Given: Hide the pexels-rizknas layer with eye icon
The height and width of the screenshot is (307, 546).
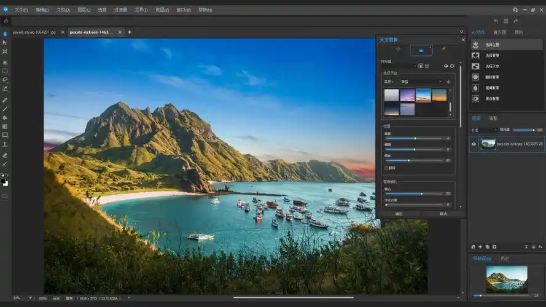Looking at the screenshot, I should pyautogui.click(x=474, y=144).
